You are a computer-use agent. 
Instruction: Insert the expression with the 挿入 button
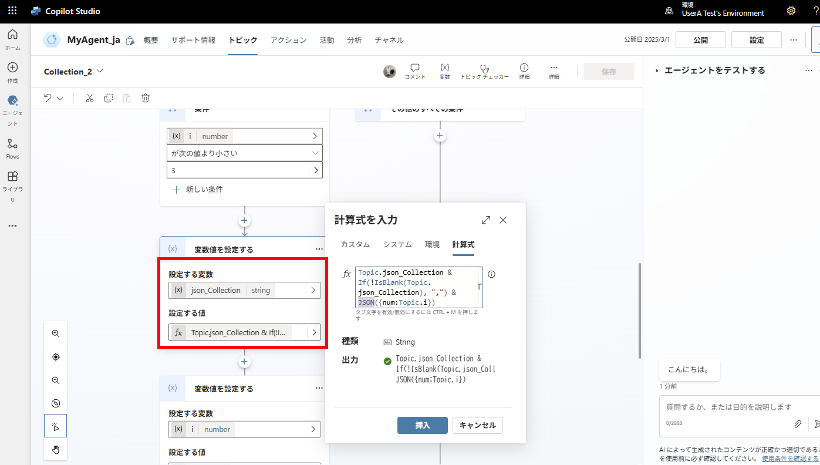(422, 425)
